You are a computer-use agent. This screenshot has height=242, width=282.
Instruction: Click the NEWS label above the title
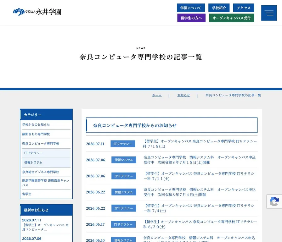click(141, 48)
